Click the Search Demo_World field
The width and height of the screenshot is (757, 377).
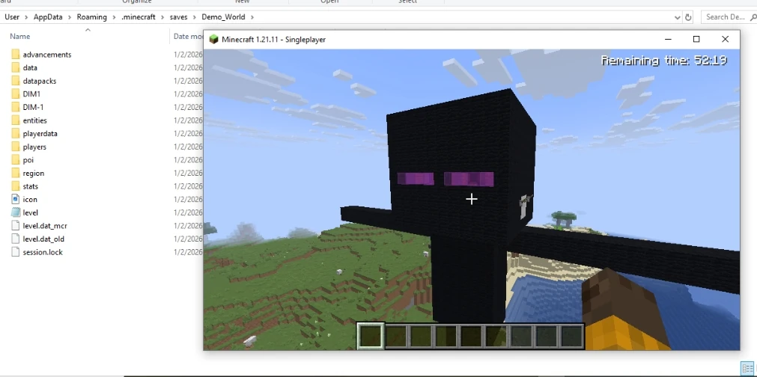coord(729,17)
